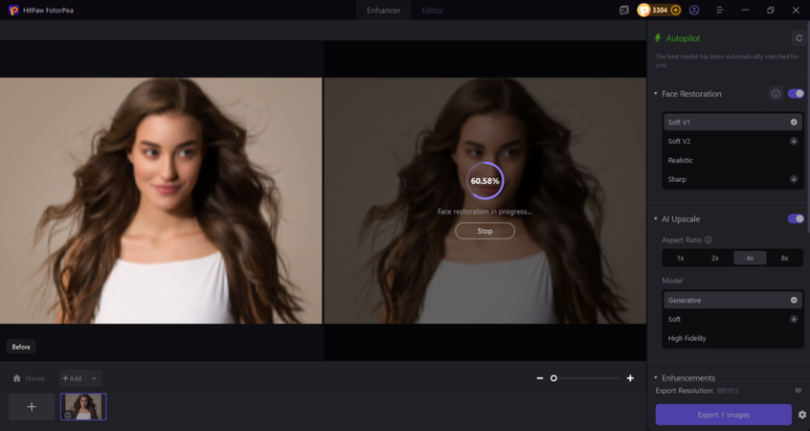Image resolution: width=810 pixels, height=431 pixels.
Task: Click the Before preview image
Action: pos(161,200)
